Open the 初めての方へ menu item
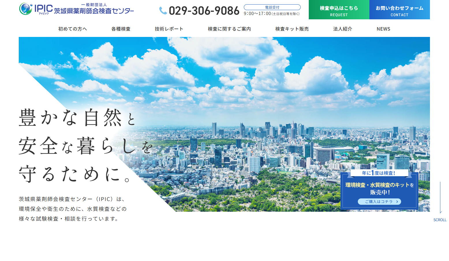The width and height of the screenshot is (449, 261). click(x=72, y=29)
